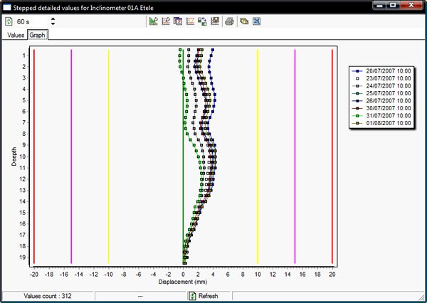Click the Displacement (mm) axis label
Image resolution: width=427 pixels, height=303 pixels.
point(183,282)
